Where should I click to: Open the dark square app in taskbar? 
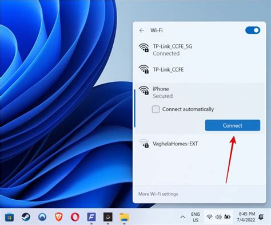pos(108,217)
